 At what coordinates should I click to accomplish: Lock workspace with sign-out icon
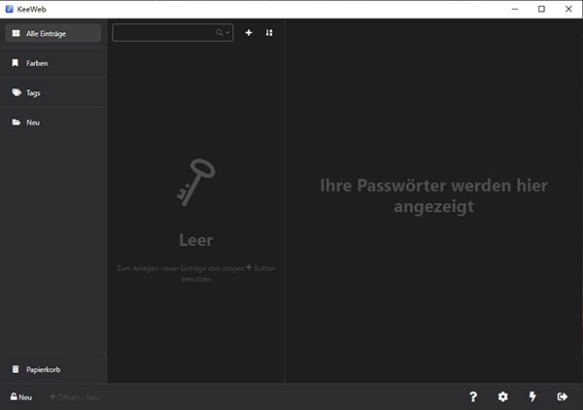click(563, 396)
